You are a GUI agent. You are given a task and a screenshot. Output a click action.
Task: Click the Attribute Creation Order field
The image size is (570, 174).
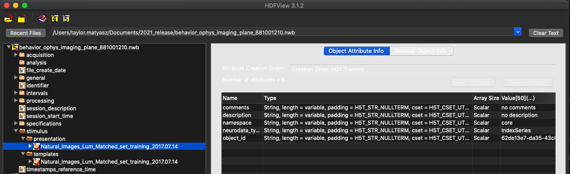coord(422,69)
